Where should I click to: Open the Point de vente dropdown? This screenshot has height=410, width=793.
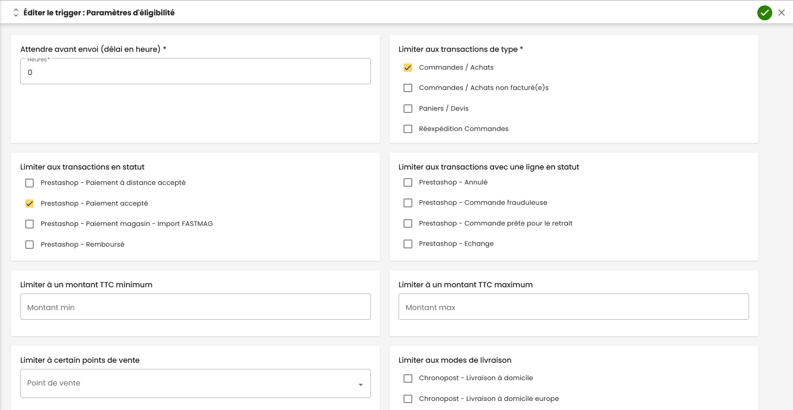click(x=195, y=383)
